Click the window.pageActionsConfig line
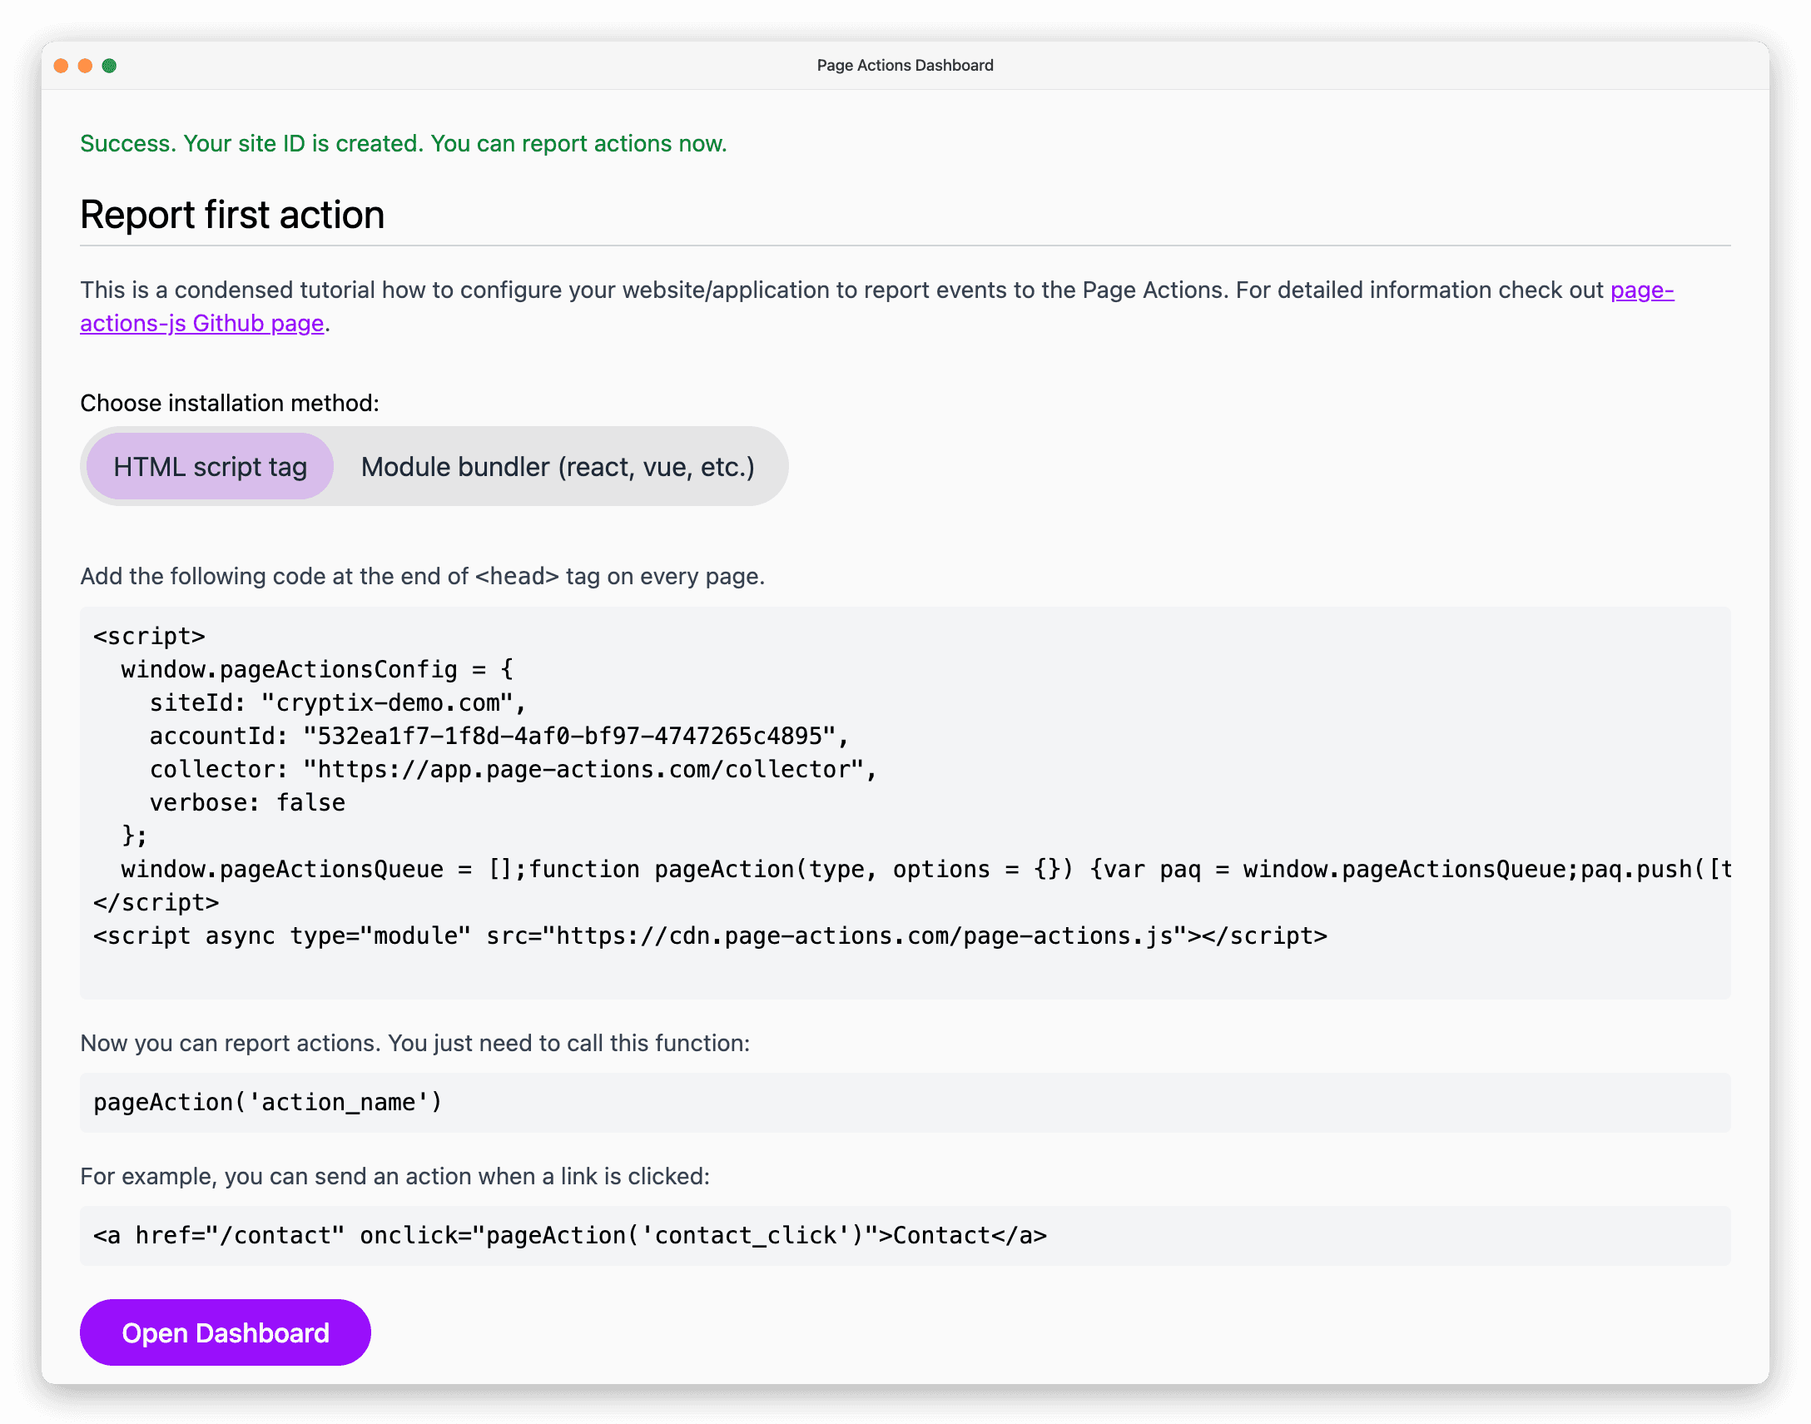The image size is (1811, 1424). [317, 669]
